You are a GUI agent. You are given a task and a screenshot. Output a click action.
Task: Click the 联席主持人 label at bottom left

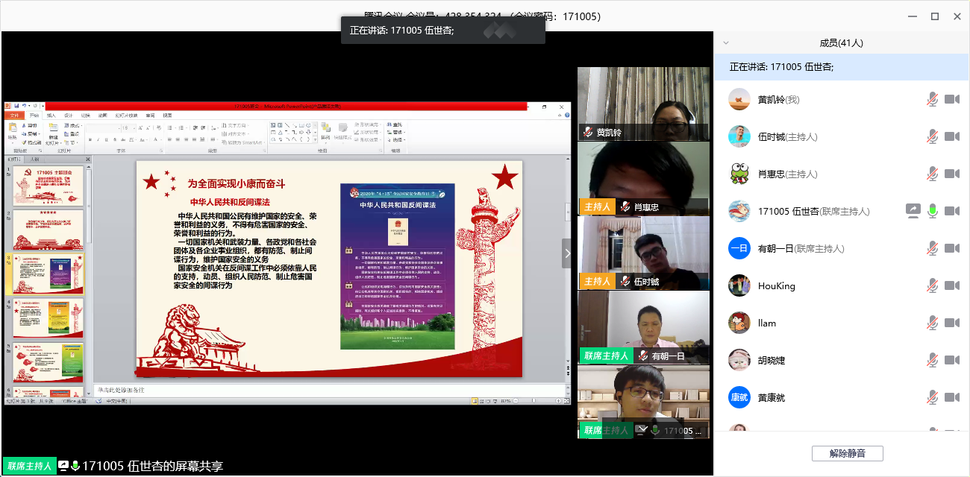point(29,467)
